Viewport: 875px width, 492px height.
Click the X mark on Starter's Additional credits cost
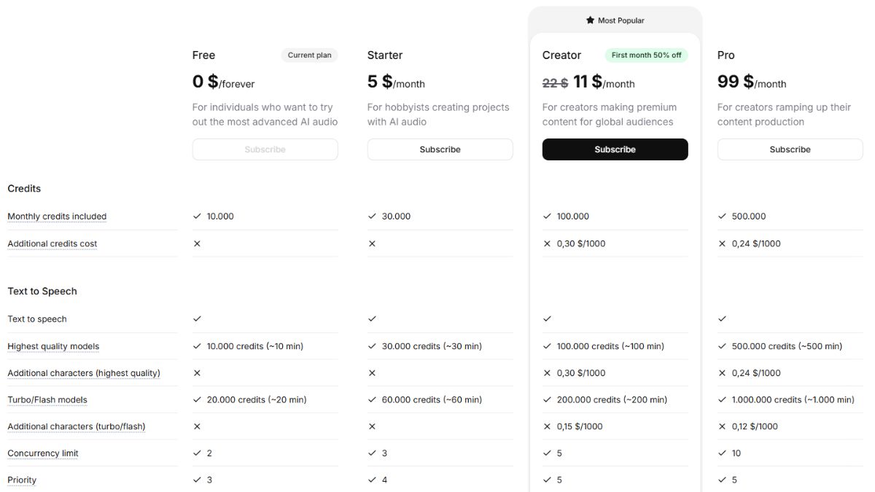tap(372, 243)
